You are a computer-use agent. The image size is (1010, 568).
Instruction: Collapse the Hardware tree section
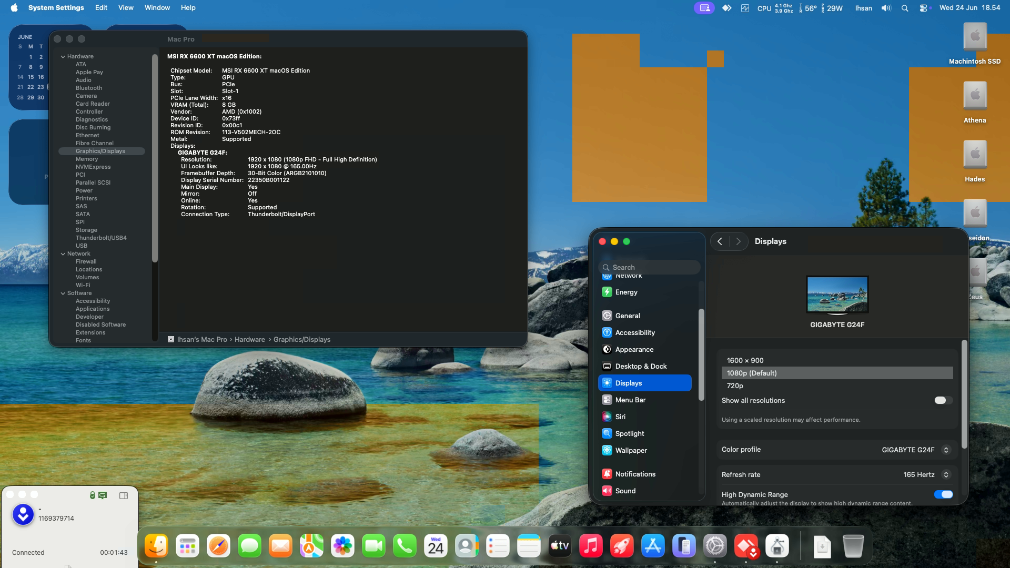point(63,56)
